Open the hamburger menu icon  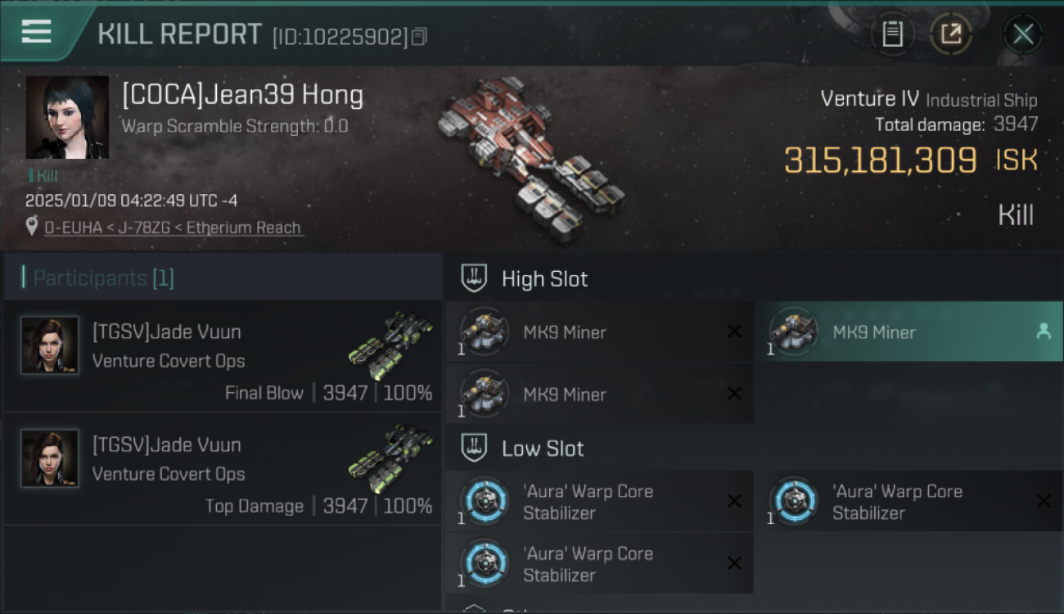click(36, 32)
